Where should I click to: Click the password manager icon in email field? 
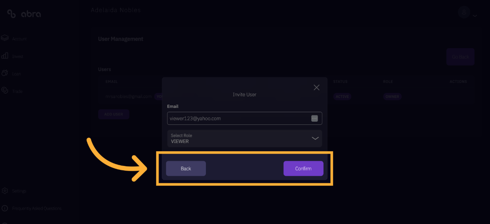click(x=314, y=118)
